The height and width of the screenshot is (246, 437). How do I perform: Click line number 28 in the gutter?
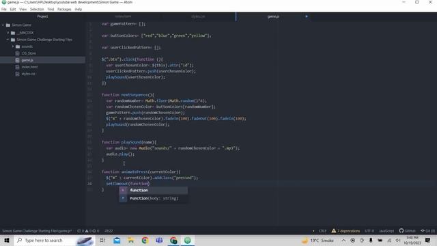(89, 184)
